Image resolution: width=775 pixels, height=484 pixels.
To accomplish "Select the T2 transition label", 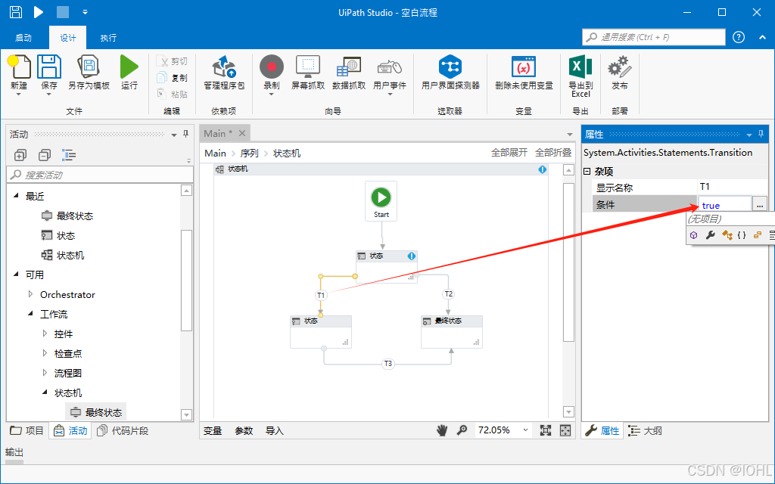I will (x=448, y=294).
